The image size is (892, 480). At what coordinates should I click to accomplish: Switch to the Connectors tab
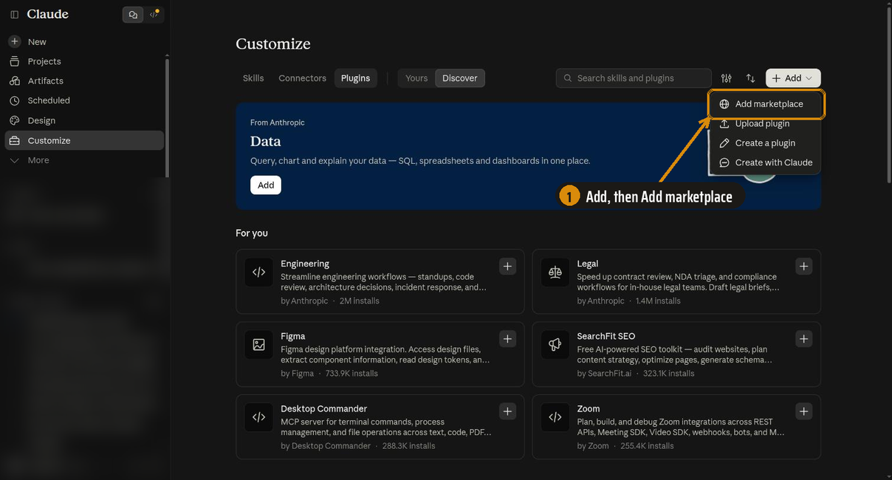[x=302, y=78]
